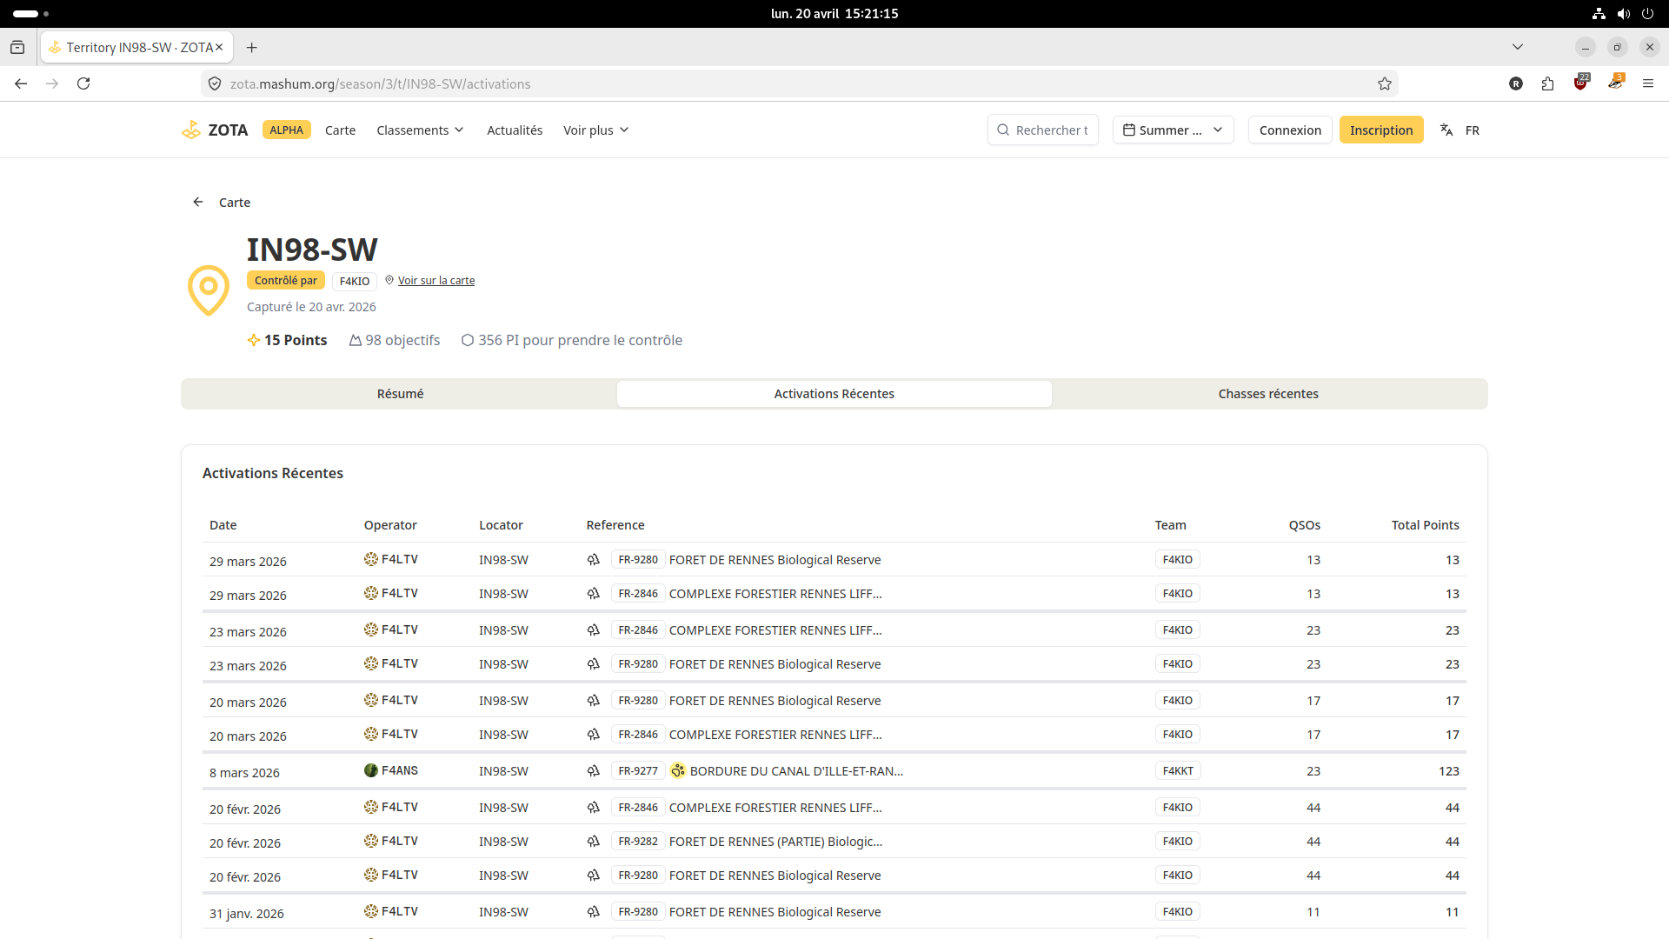
Task: Switch to the Résumé tab
Action: (x=400, y=395)
